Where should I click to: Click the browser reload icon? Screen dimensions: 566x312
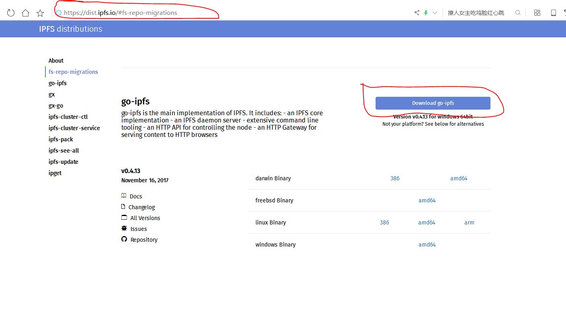[11, 13]
